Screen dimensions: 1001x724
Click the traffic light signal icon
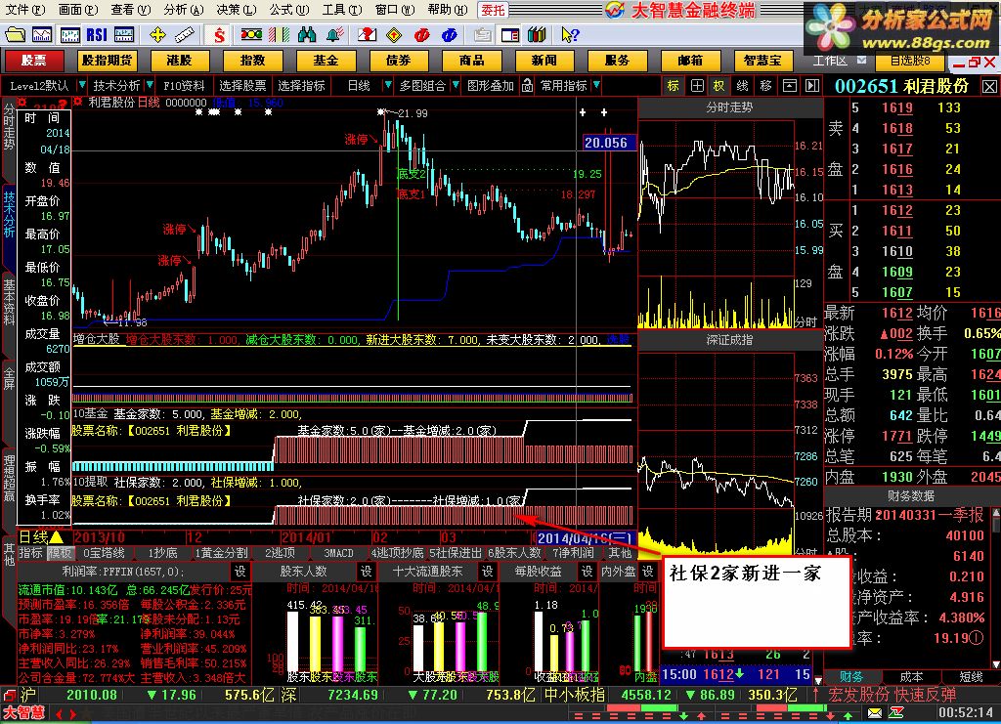(x=251, y=34)
